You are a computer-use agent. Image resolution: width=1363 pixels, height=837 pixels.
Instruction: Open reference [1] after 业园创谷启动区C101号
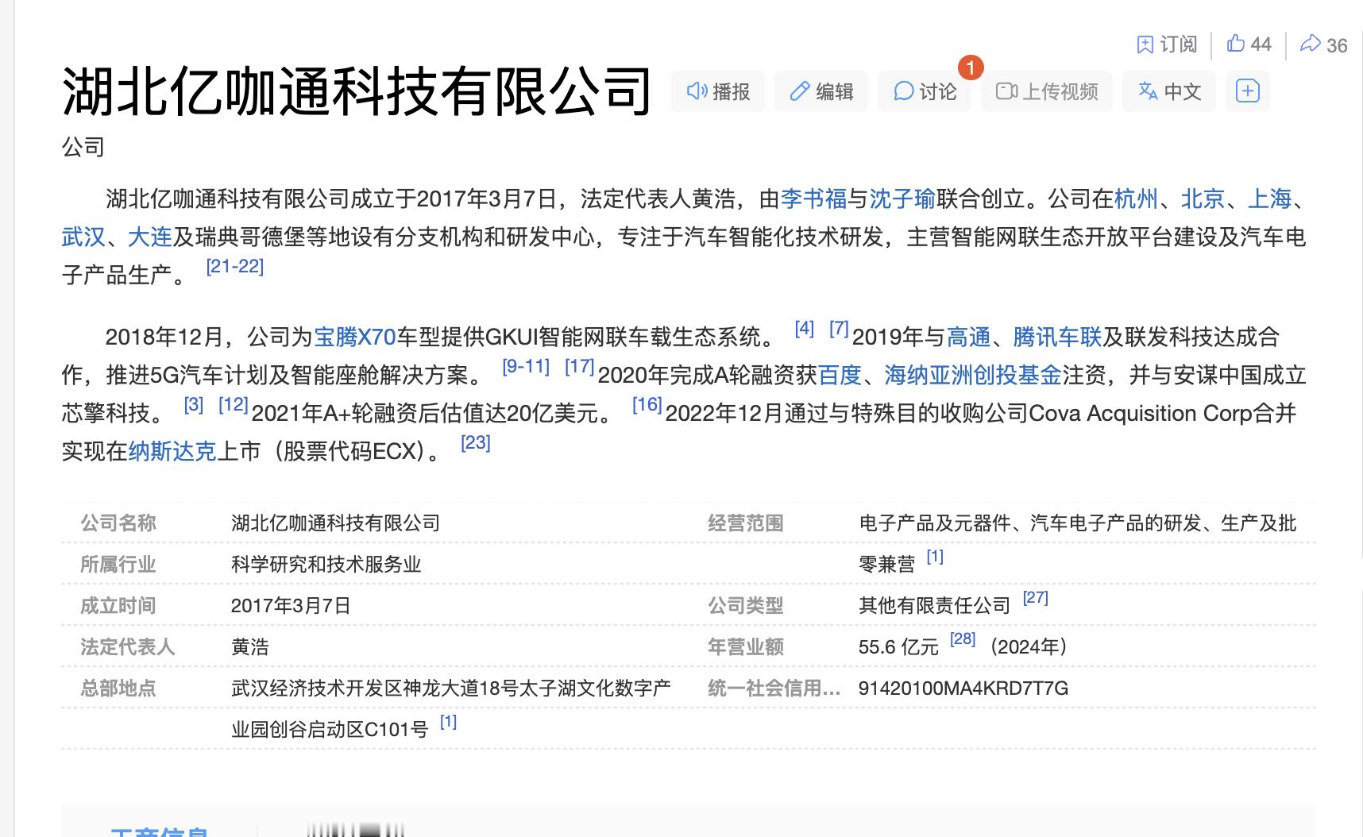point(449,722)
